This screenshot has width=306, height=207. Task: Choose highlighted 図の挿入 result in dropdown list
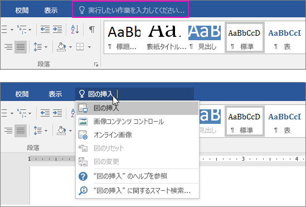click(137, 108)
